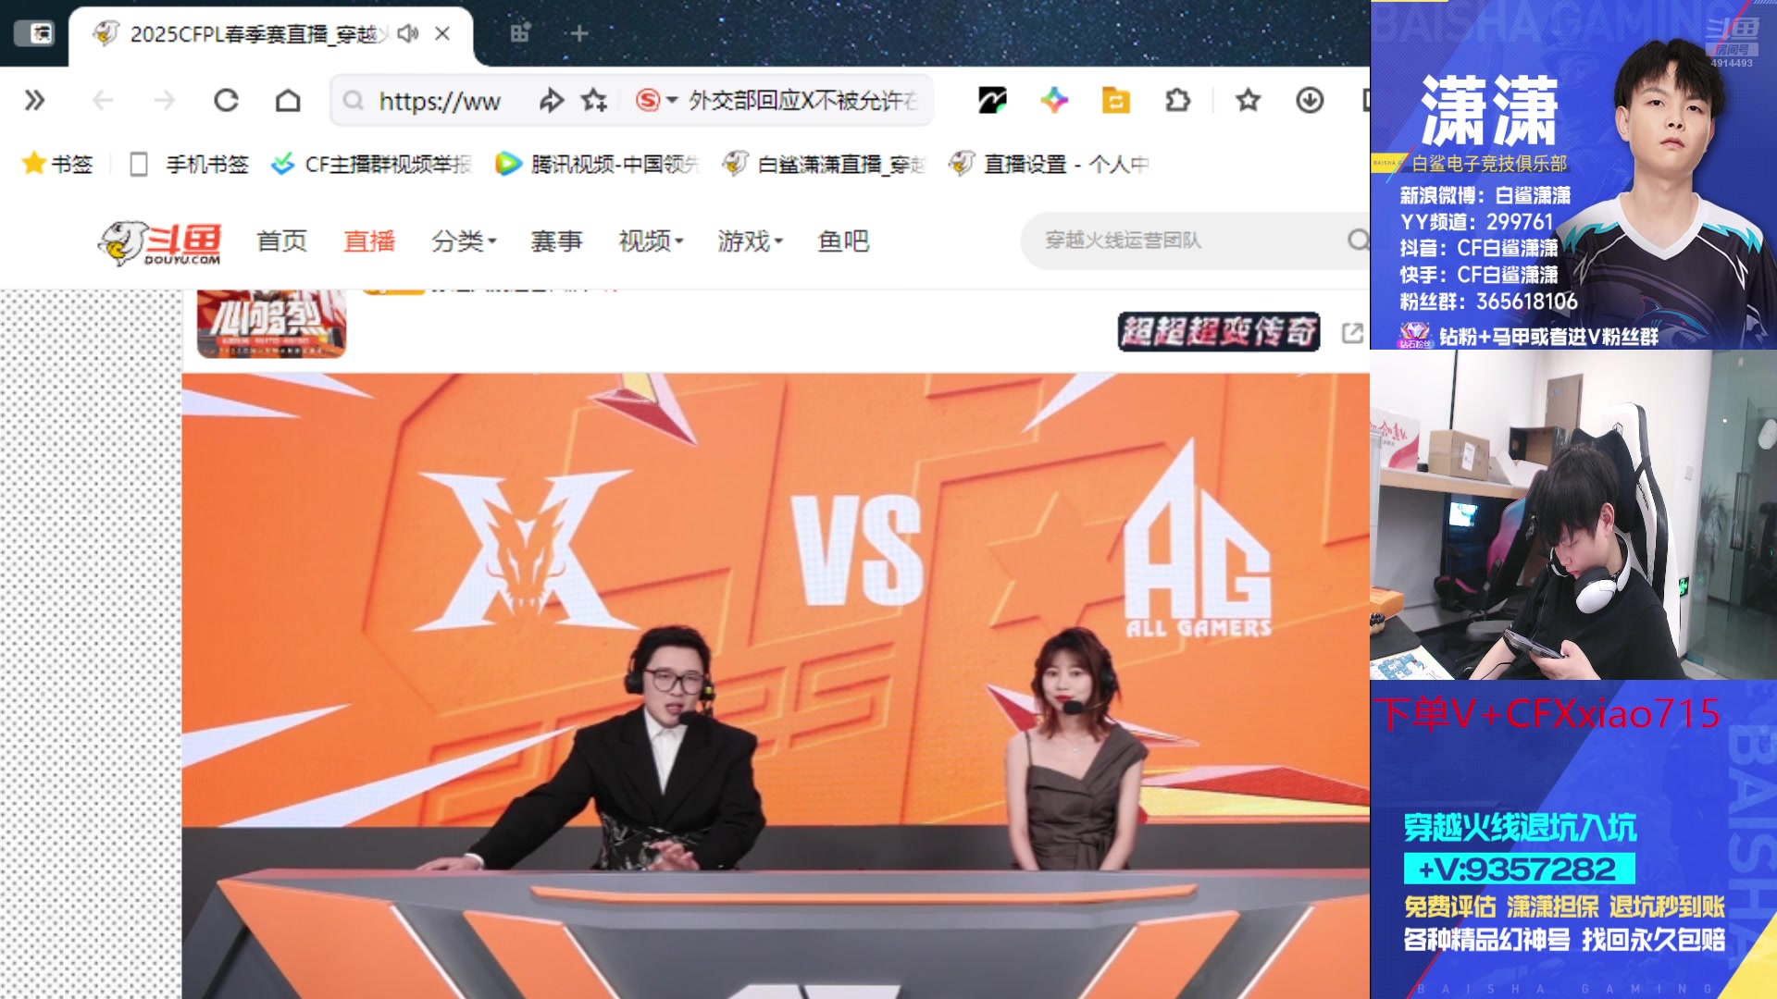
Task: Click the 白鲨电子竞技俱乐部 text
Action: click(x=1489, y=164)
